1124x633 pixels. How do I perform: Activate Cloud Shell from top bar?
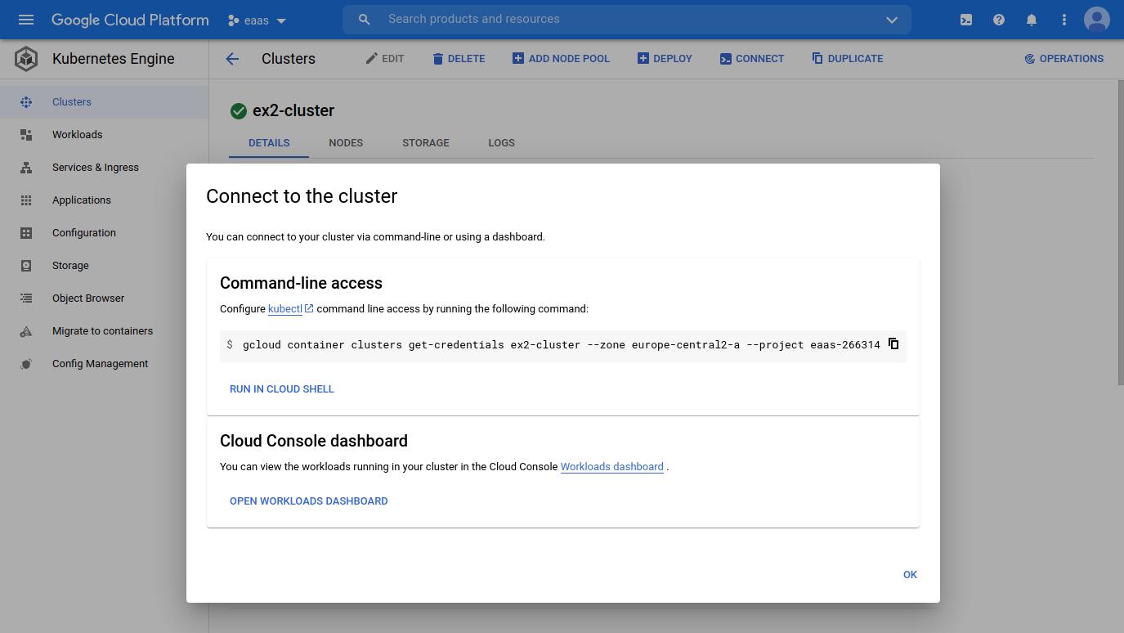click(966, 20)
